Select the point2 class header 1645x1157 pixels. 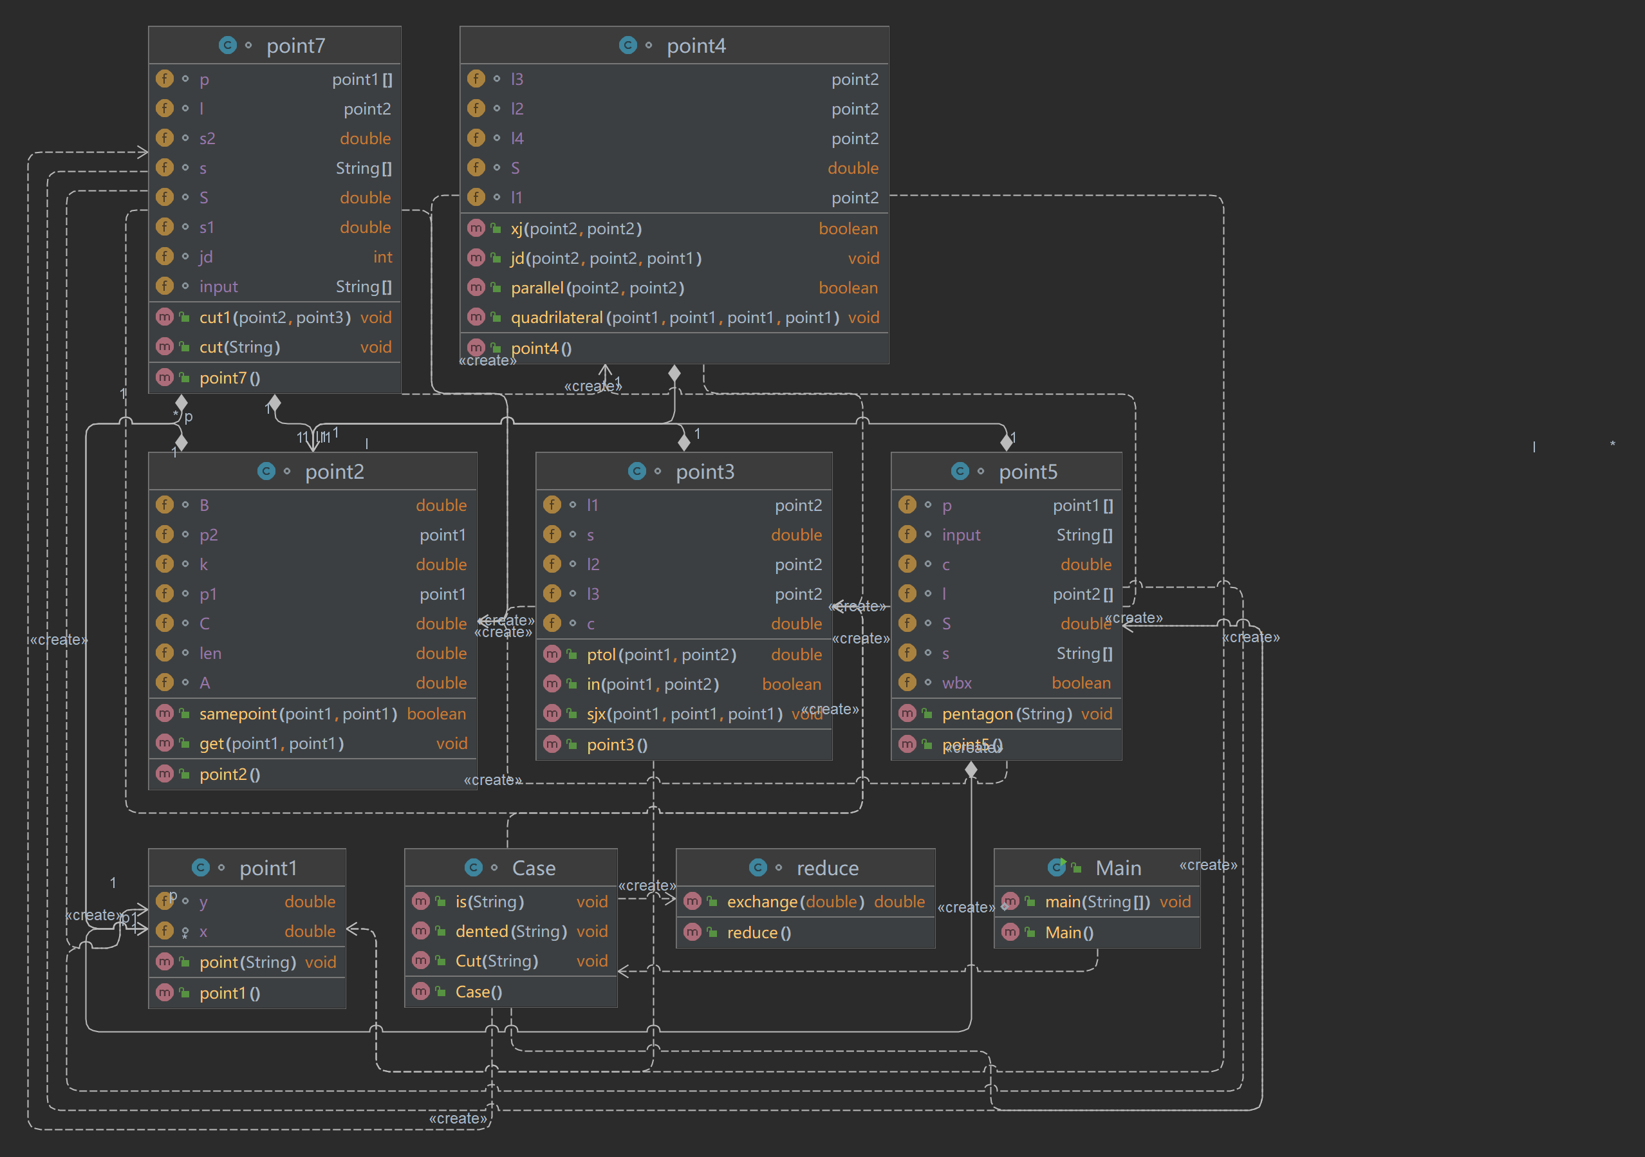pos(312,470)
